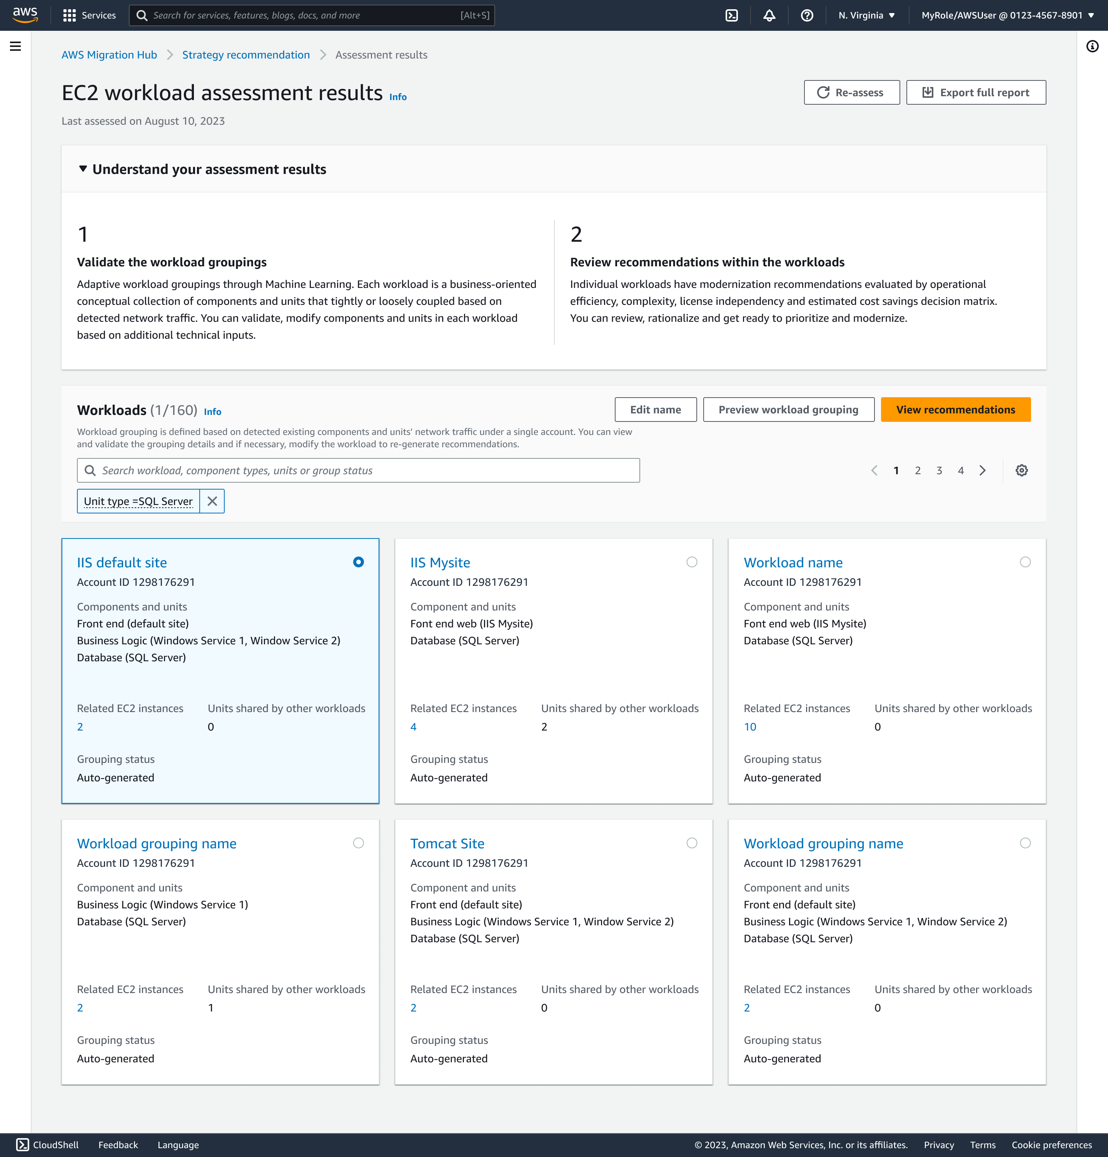Screen dimensions: 1108x1157
Task: Go to next page of workloads
Action: click(x=982, y=470)
